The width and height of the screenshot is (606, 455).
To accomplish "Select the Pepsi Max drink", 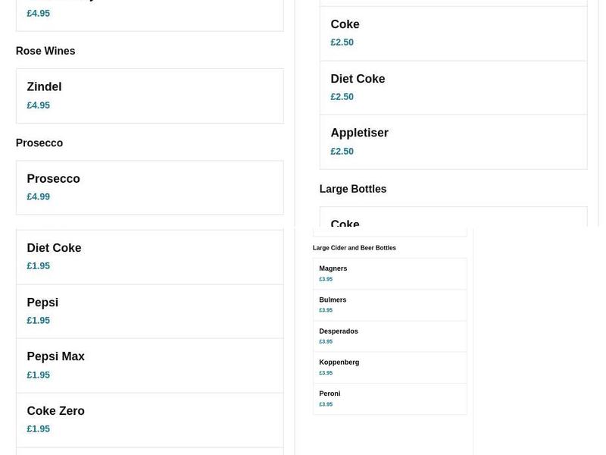I will pyautogui.click(x=149, y=365).
